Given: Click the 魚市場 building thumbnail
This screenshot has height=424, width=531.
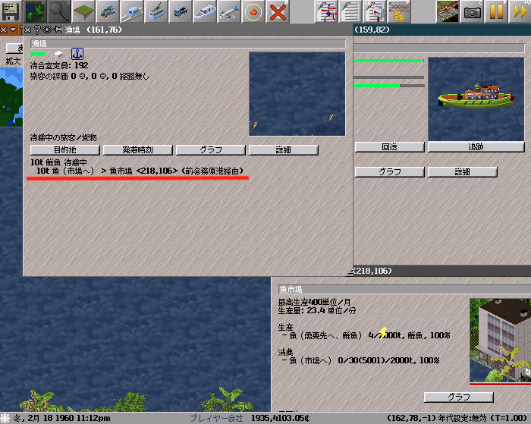Looking at the screenshot, I should point(500,341).
